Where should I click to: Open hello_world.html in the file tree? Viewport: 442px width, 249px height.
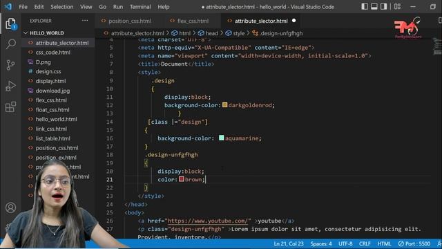pos(56,119)
